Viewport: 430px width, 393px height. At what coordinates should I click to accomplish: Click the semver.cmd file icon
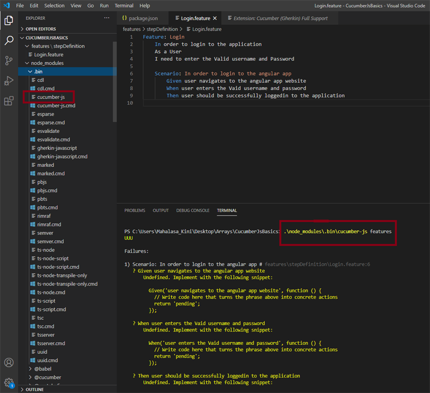click(x=33, y=242)
